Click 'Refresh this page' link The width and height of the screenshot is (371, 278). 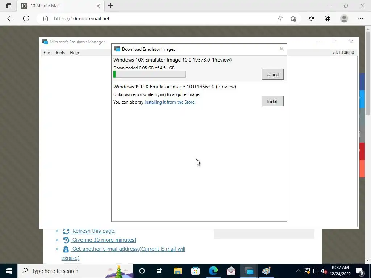(94, 231)
